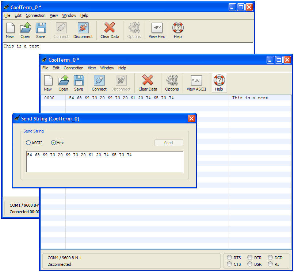The height and width of the screenshot is (272, 294).
Task: Open Edit menu in back CoolTerm window
Action: 18,15
